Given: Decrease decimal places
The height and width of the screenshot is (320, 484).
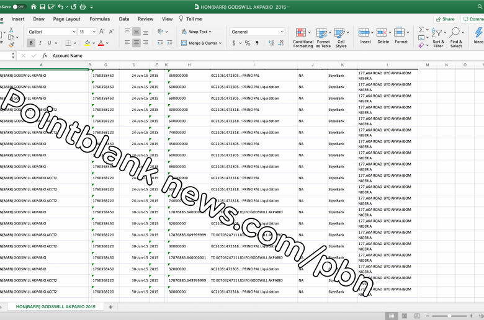Looking at the screenshot, I should click(x=280, y=43).
